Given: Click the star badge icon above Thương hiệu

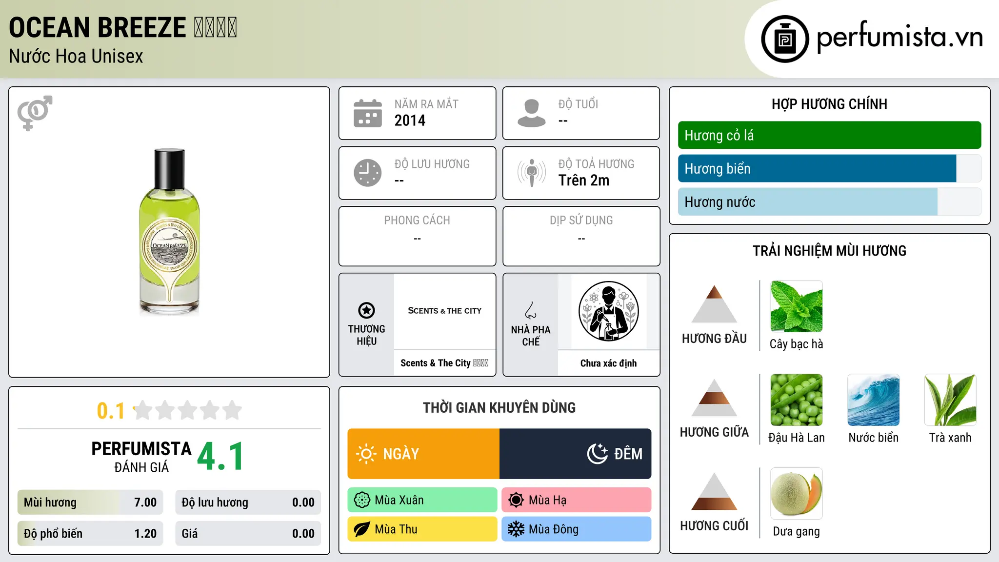Looking at the screenshot, I should click(366, 310).
